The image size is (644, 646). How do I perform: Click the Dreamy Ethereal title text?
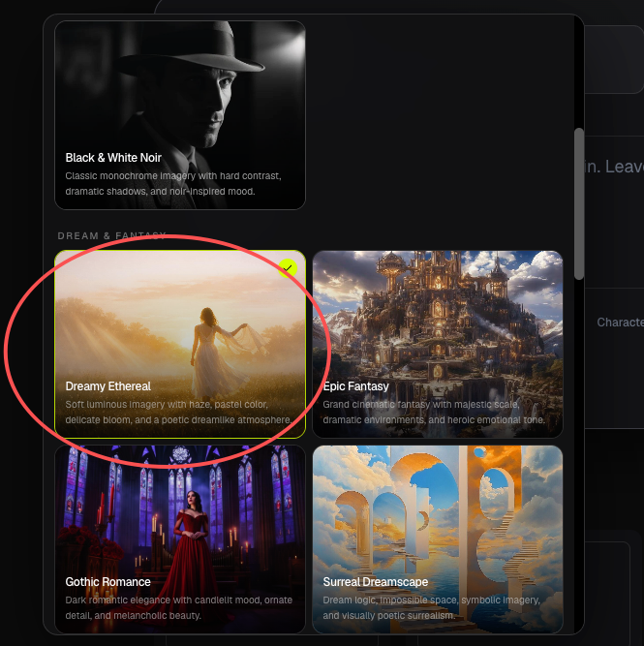[x=107, y=386]
